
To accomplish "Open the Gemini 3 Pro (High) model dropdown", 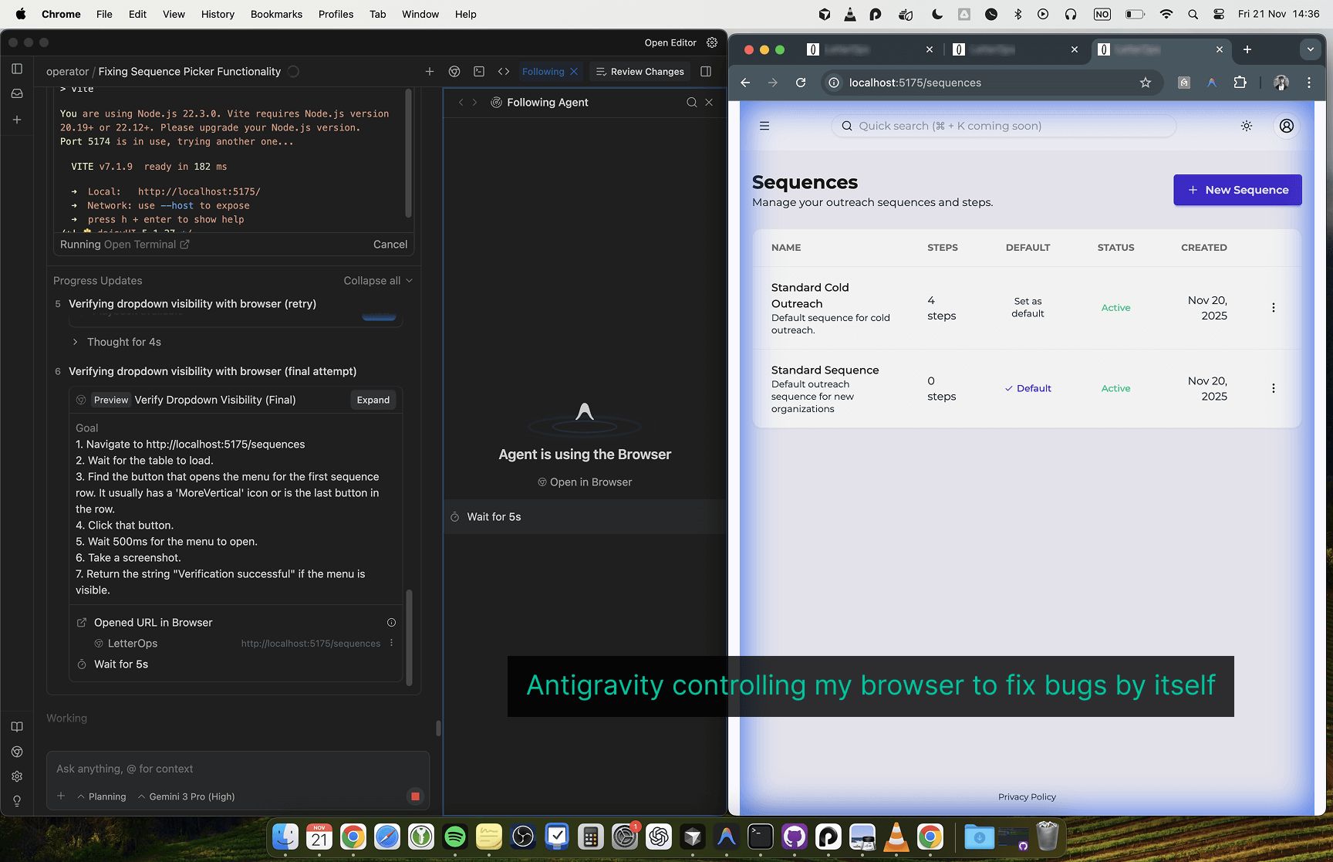I will [186, 796].
